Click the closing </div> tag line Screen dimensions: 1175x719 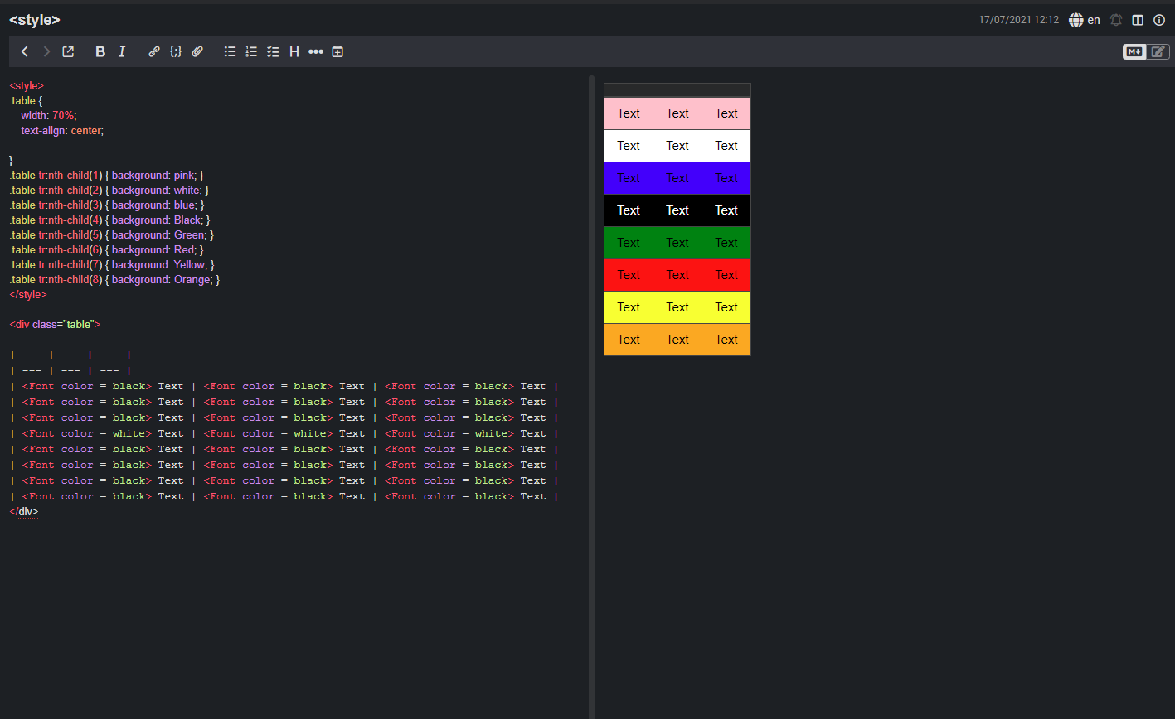pyautogui.click(x=24, y=511)
